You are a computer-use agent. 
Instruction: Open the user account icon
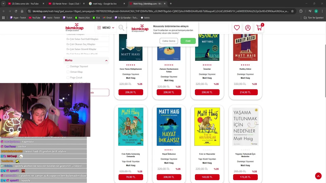pyautogui.click(x=248, y=28)
